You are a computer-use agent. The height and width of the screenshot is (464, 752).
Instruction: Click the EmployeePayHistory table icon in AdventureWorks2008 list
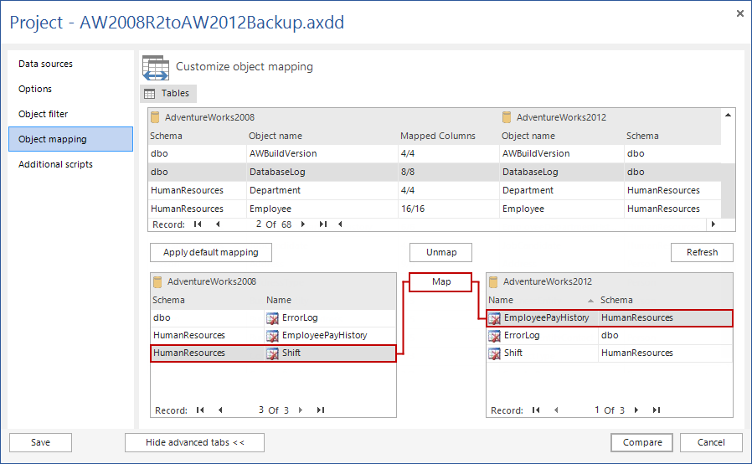pos(272,336)
